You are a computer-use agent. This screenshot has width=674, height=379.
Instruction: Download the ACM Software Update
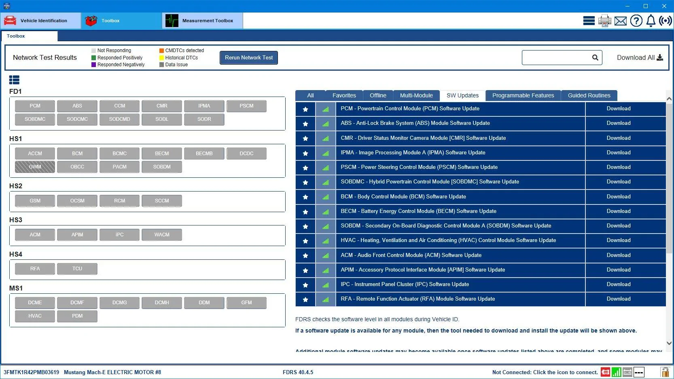pos(619,255)
